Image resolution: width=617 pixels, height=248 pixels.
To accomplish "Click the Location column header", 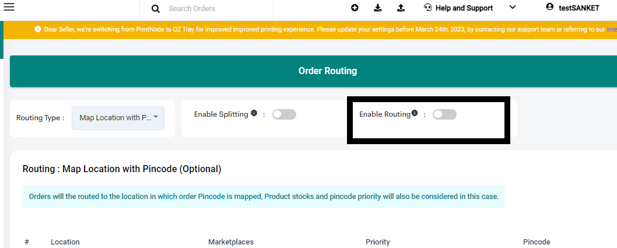I will (x=65, y=242).
